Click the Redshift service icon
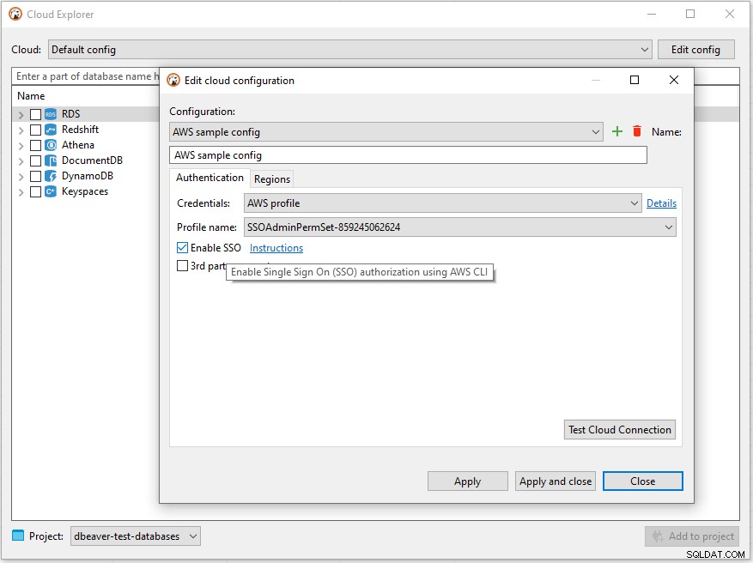Viewport: 753px width, 563px height. (51, 130)
